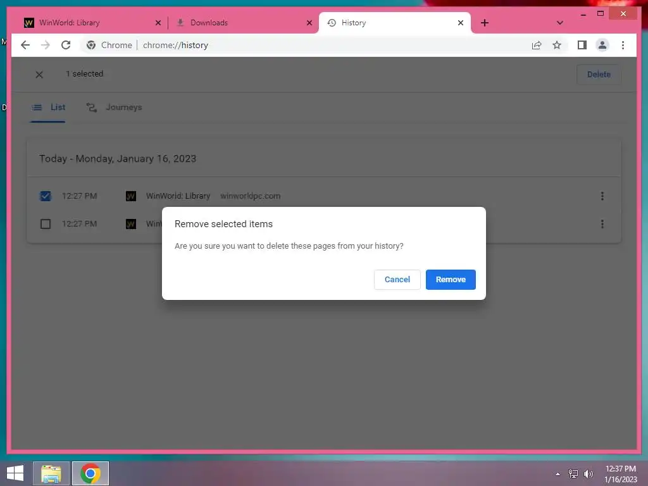Confirm deletion with the Remove button

[451, 279]
